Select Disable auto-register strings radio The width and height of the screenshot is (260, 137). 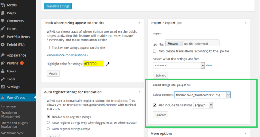click(x=48, y=117)
